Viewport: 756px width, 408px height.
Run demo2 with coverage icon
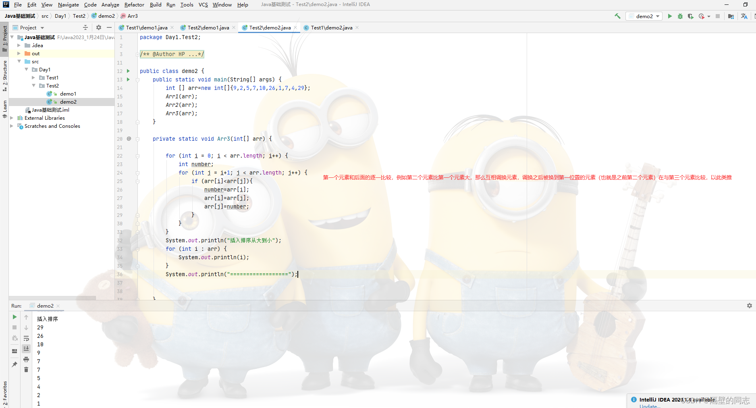point(691,16)
